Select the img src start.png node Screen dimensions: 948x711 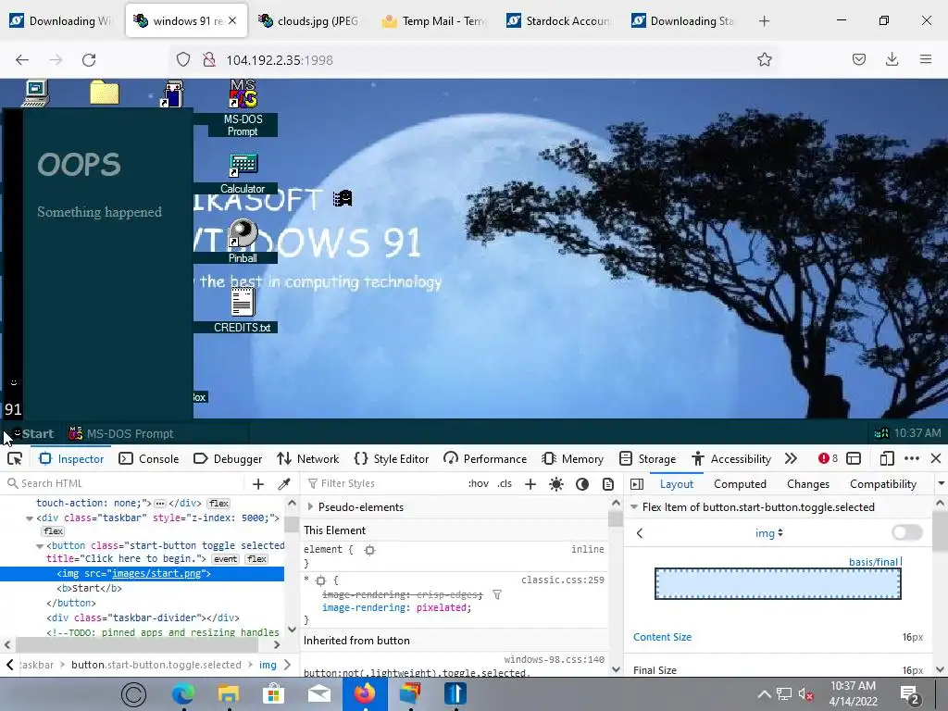tap(142, 573)
